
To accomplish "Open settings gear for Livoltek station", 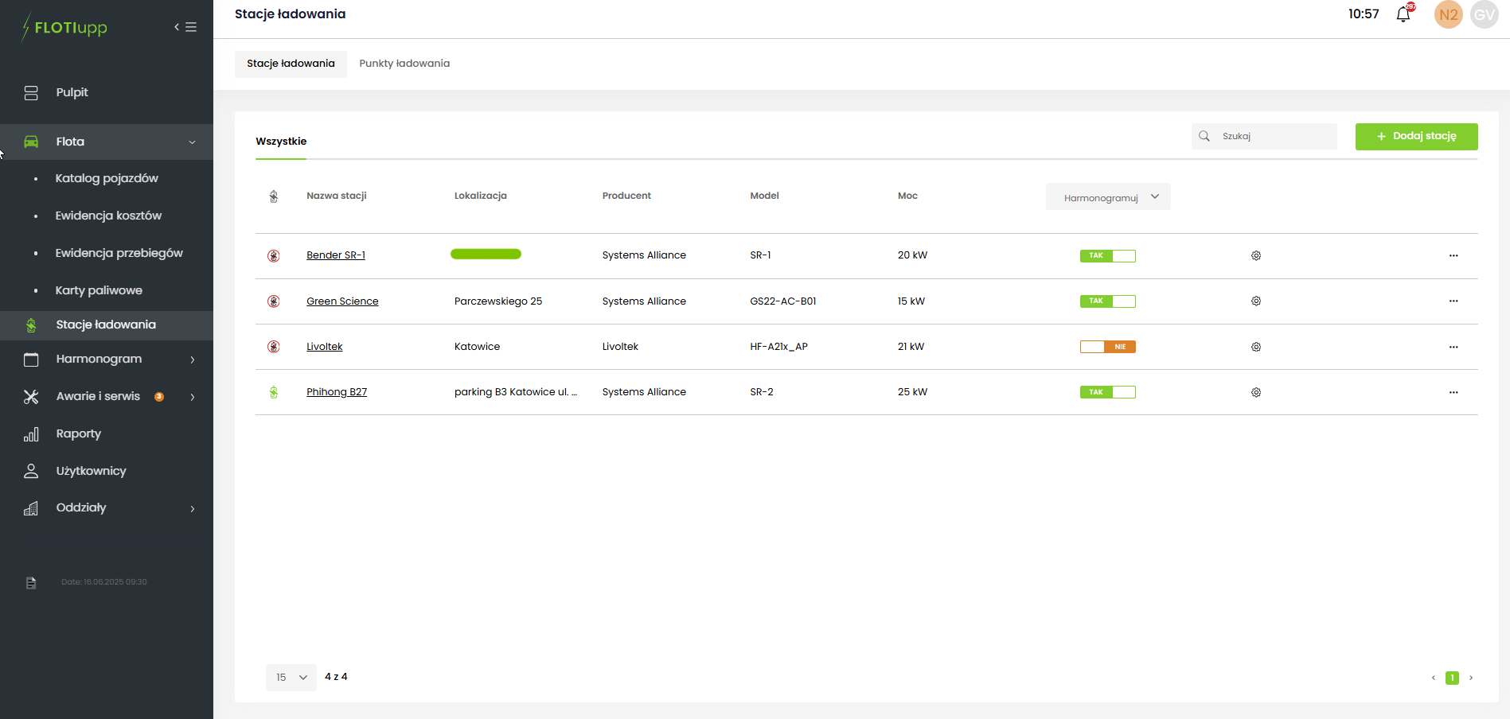I will click(1255, 347).
